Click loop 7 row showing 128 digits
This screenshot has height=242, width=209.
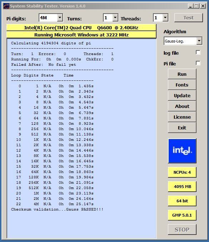coord(56,124)
